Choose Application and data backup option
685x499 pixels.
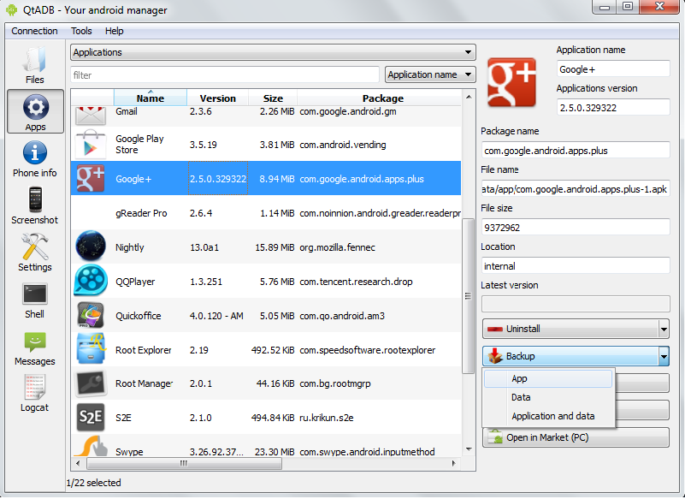tap(548, 416)
